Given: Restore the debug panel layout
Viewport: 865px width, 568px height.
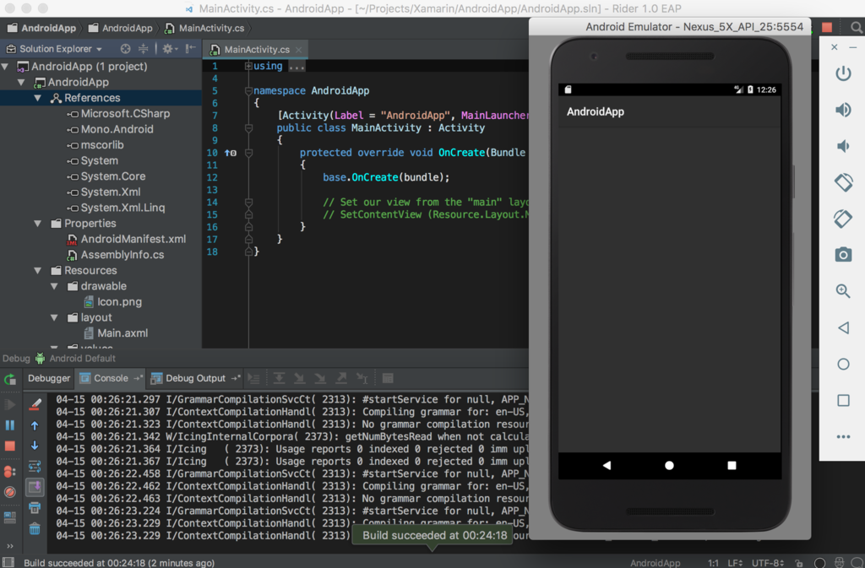Looking at the screenshot, I should point(10,517).
